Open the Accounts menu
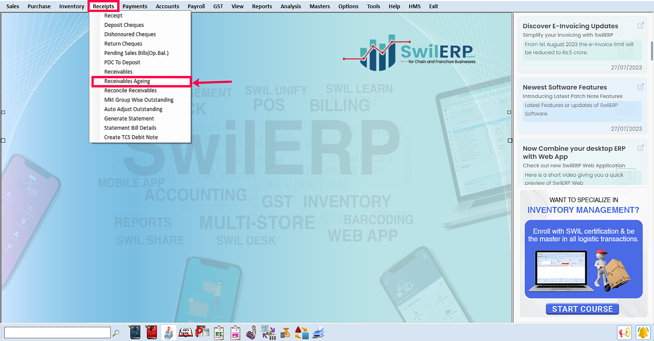654x341 pixels. tap(167, 6)
